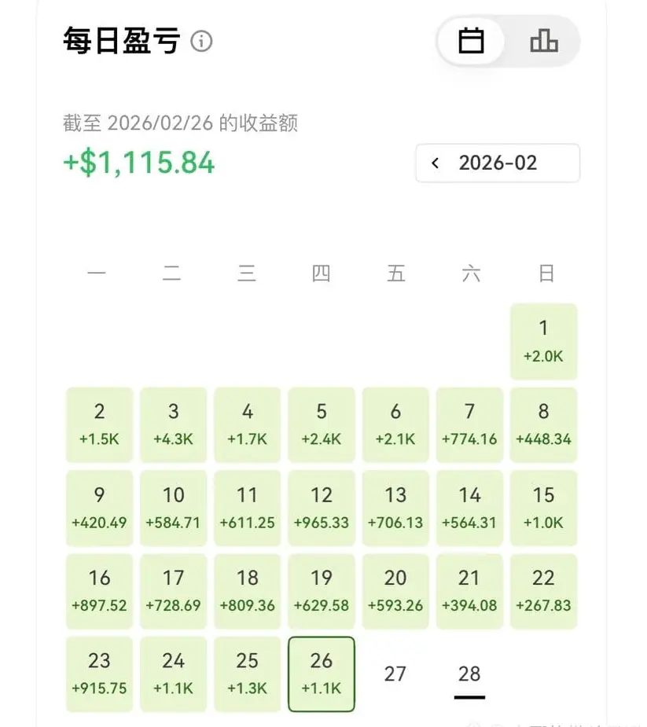
Task: Open day 7 with +774.16
Action: [469, 424]
